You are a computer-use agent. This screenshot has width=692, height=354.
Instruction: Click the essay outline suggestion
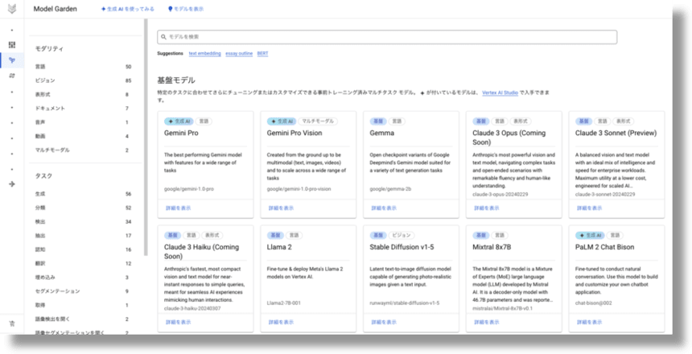239,53
